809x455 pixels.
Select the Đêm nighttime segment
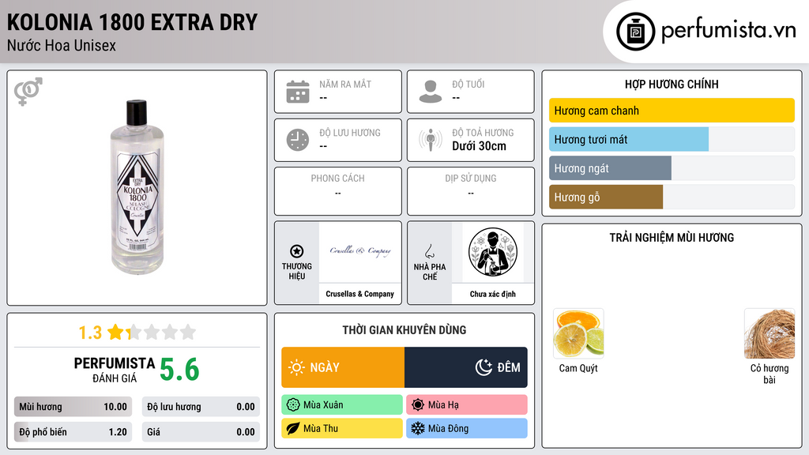[466, 367]
